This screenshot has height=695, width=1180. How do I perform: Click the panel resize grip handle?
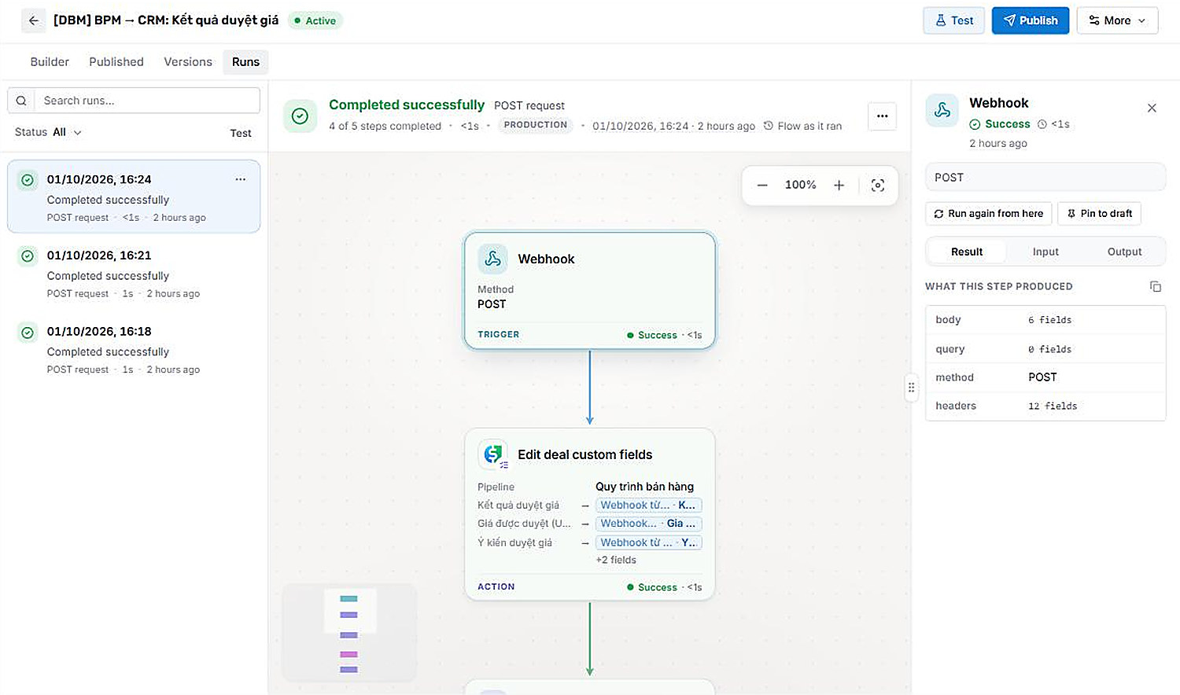(911, 387)
